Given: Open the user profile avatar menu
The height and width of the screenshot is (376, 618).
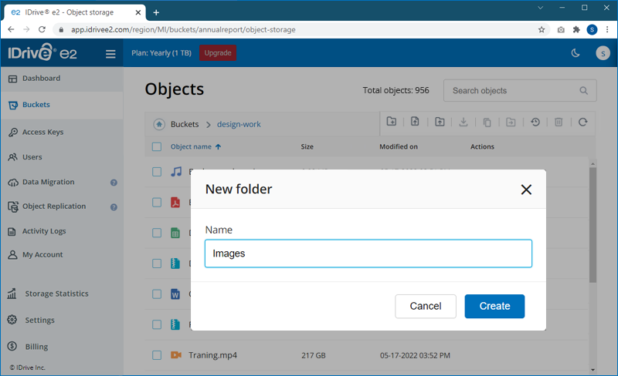Looking at the screenshot, I should coord(603,53).
